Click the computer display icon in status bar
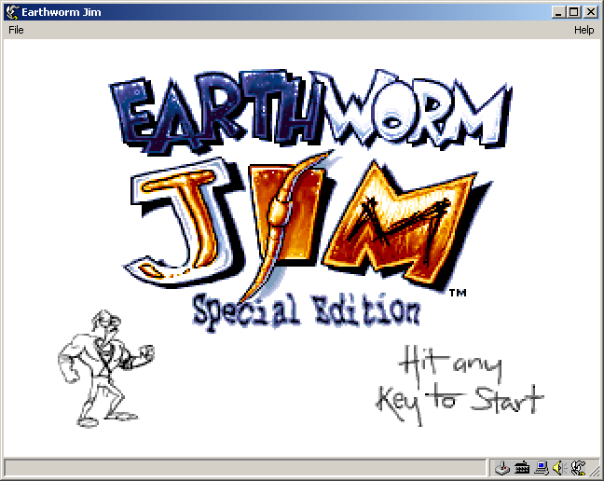 click(542, 468)
